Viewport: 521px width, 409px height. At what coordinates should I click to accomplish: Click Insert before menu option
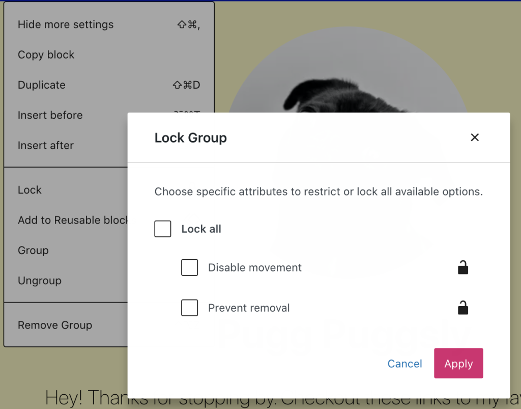(x=50, y=115)
